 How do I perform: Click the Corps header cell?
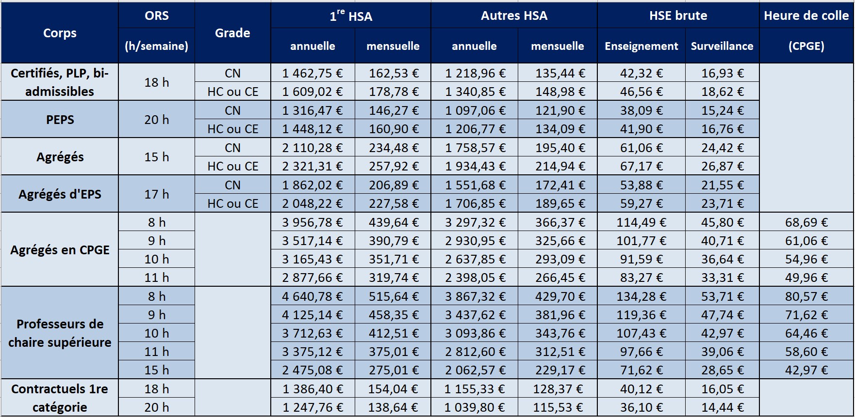60,33
